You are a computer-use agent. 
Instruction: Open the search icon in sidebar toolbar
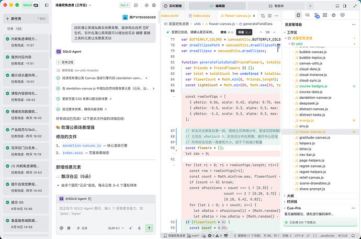tap(307, 15)
